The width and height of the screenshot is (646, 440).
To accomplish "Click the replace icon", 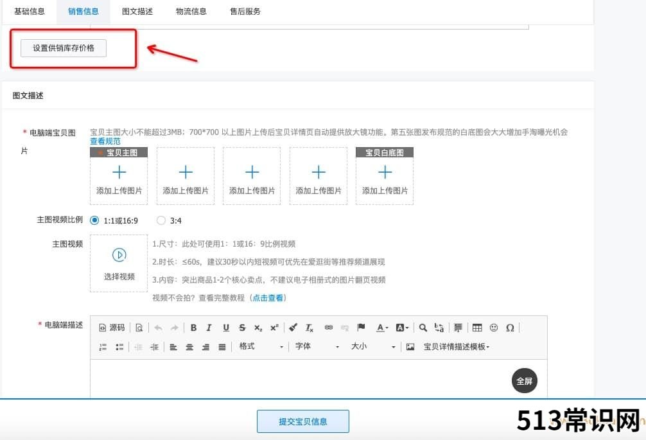I will point(439,328).
